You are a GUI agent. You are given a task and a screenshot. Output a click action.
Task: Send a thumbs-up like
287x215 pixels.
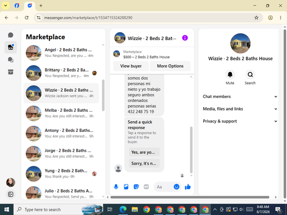pyautogui.click(x=188, y=187)
